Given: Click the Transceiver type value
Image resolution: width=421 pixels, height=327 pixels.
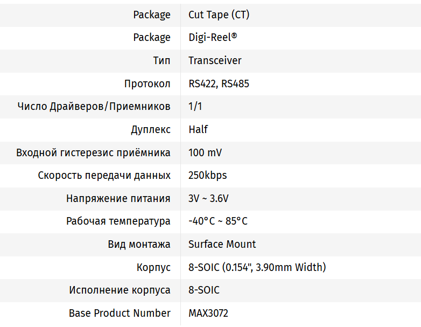Looking at the screenshot, I should [215, 60].
